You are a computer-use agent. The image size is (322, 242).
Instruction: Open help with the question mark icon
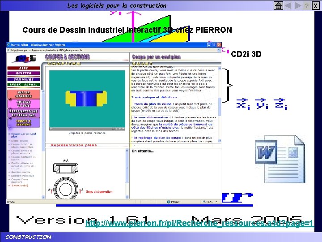pyautogui.click(x=306, y=5)
